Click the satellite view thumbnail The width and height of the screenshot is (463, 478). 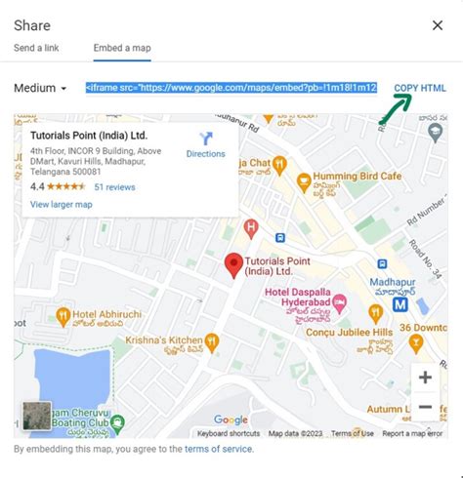[37, 416]
